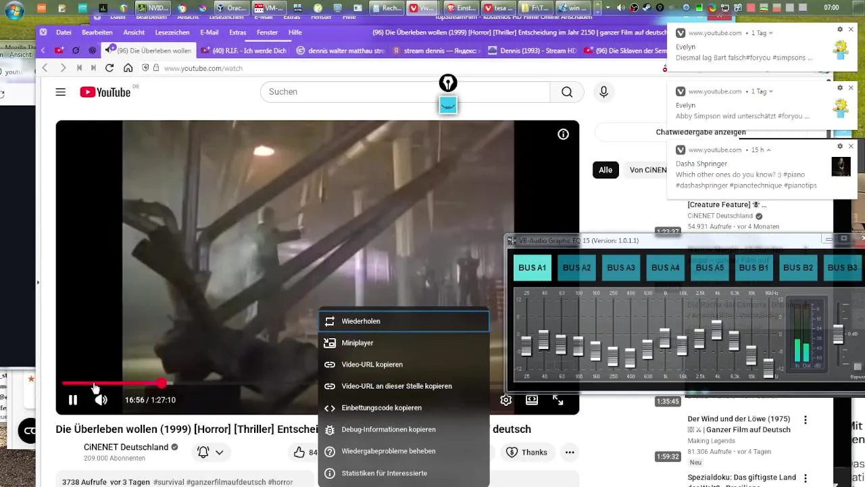The image size is (865, 487).
Task: Open the Lesezeichen menu in Vivaldi
Action: pyautogui.click(x=172, y=32)
